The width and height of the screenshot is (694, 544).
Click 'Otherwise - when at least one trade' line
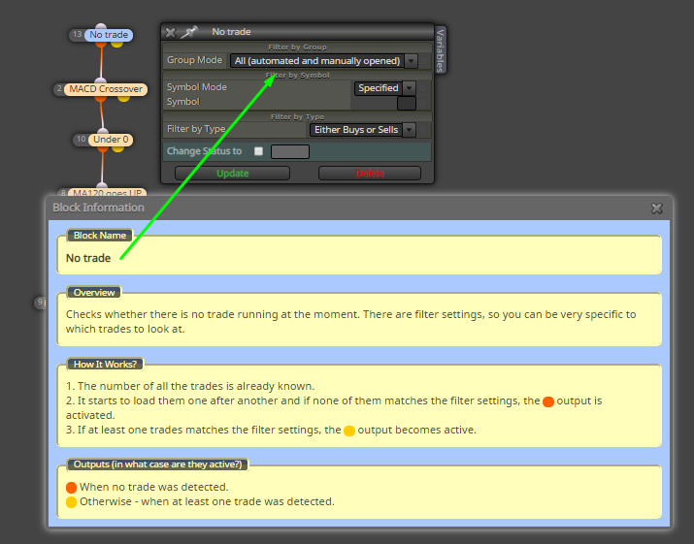coord(207,501)
